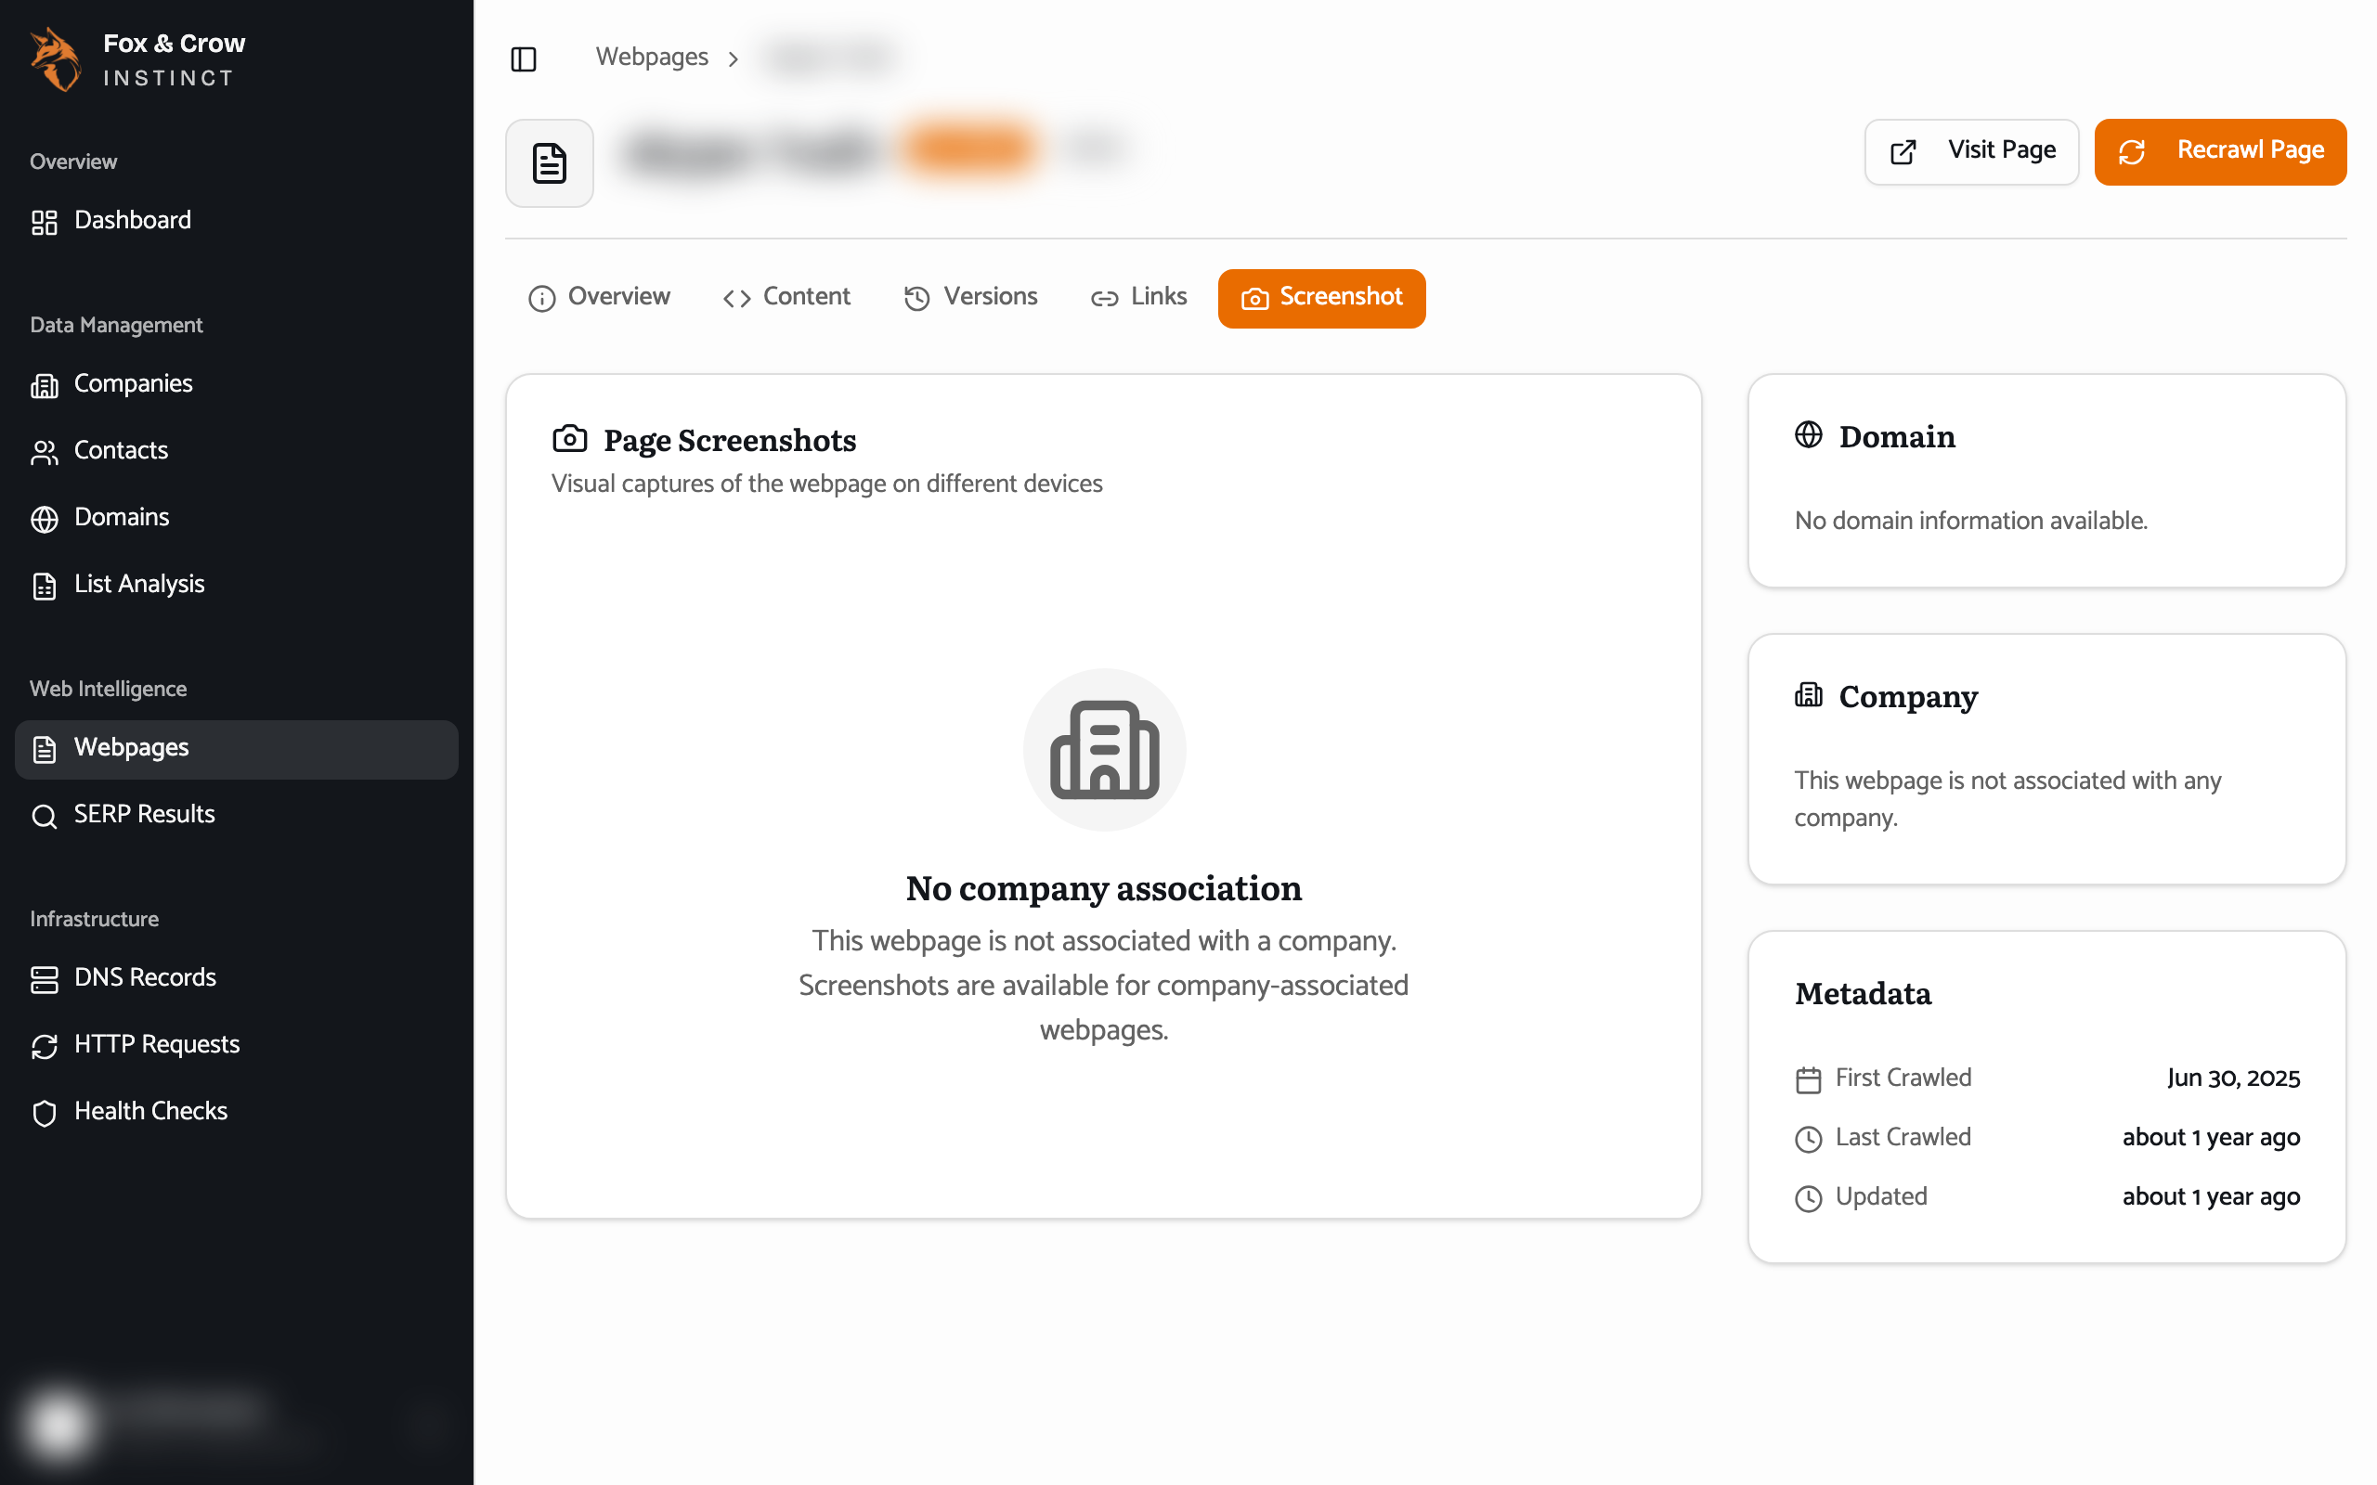2377x1485 pixels.
Task: Open Health Checks page
Action: pos(236,1111)
